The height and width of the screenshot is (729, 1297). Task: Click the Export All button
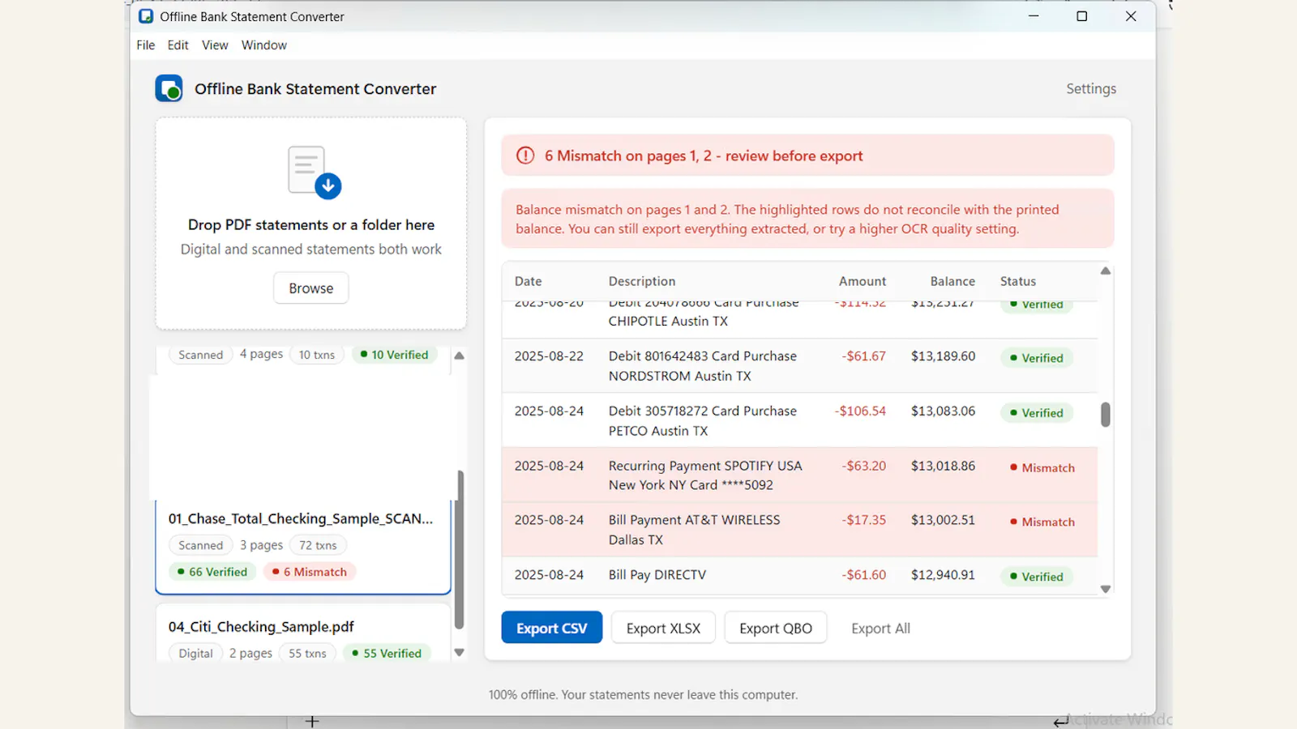tap(880, 628)
